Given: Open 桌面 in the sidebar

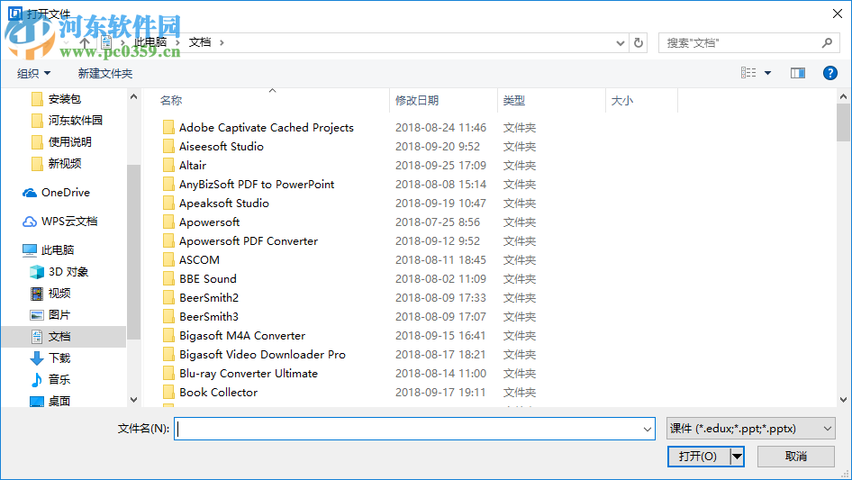Looking at the screenshot, I should pos(50,401).
